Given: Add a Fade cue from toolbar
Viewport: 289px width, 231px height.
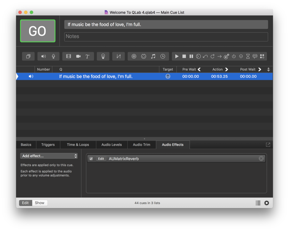Looking at the screenshot, I should tap(119, 56).
